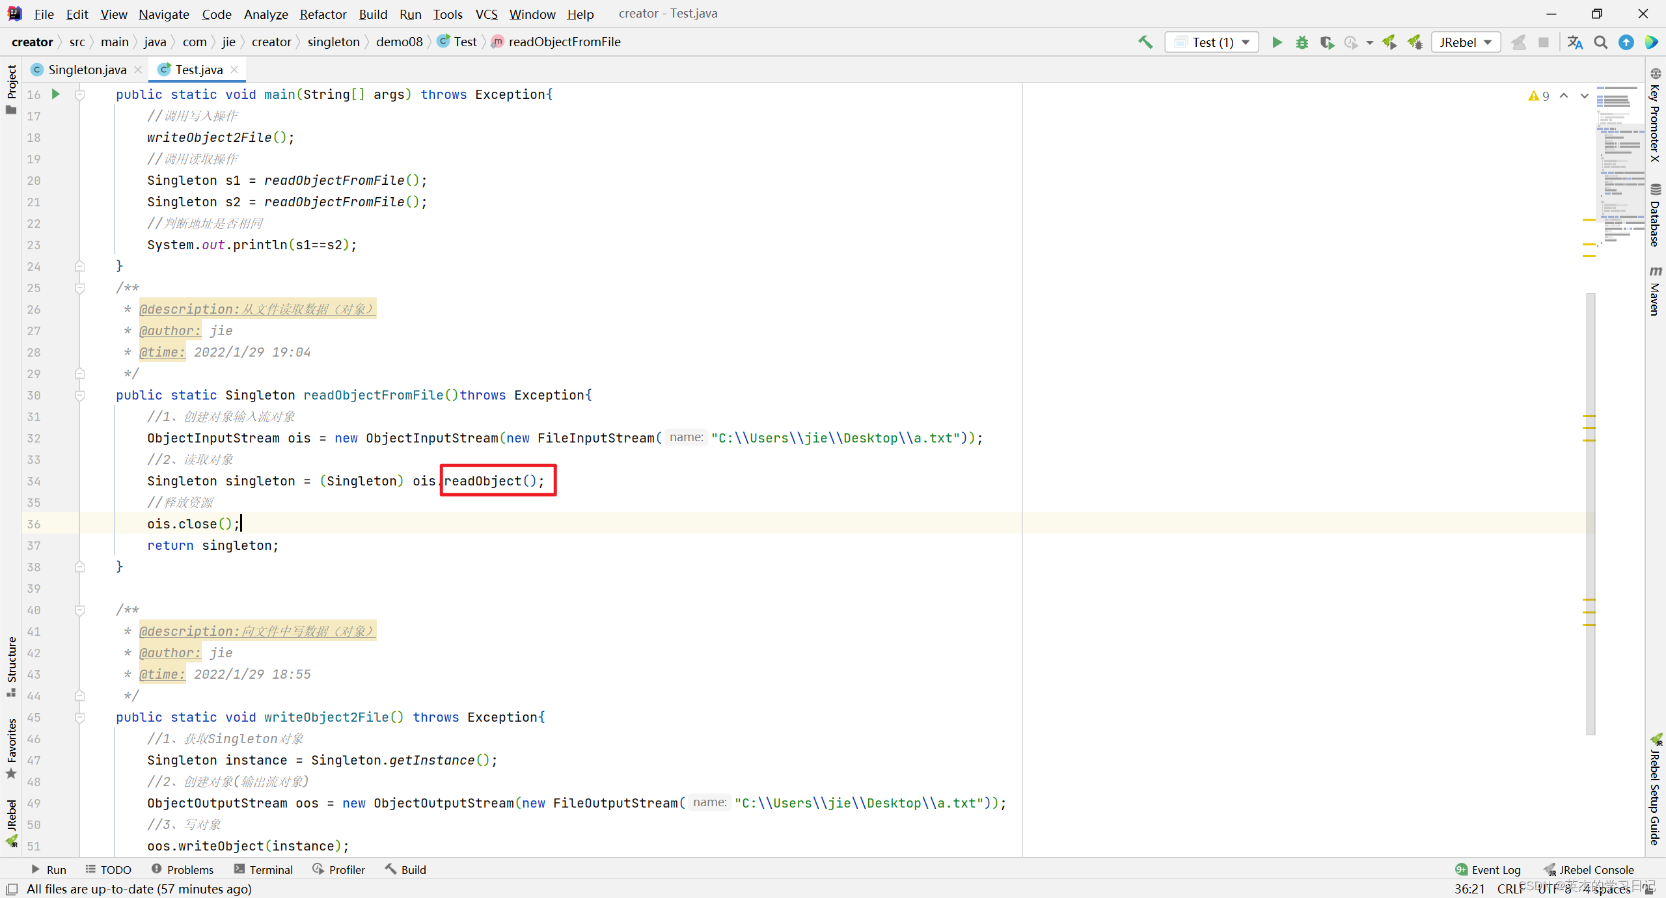Run with coverage shield icon
The height and width of the screenshot is (898, 1666).
tap(1326, 42)
